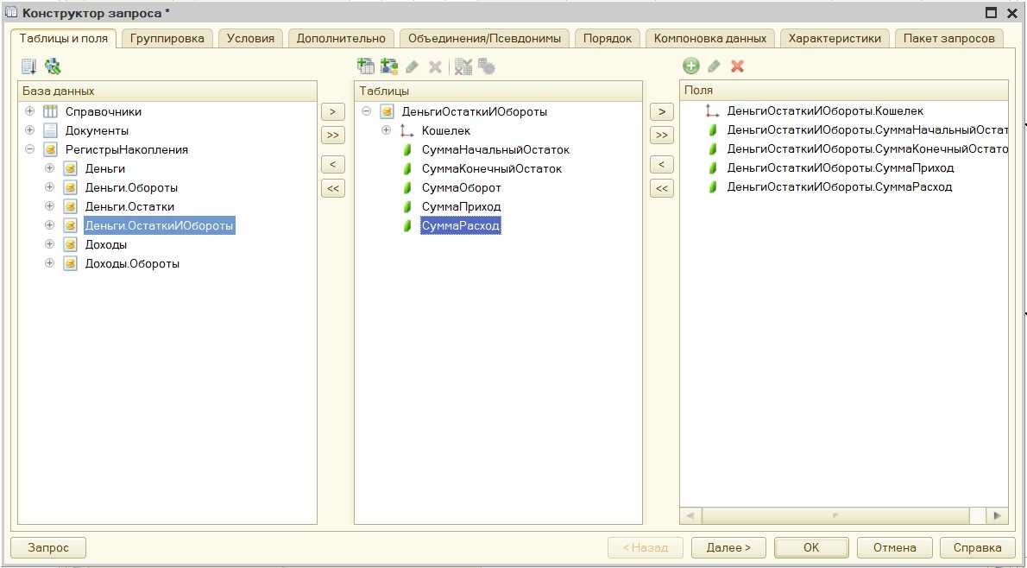The image size is (1027, 568).
Task: Click the edit field pencil icon
Action: point(714,66)
